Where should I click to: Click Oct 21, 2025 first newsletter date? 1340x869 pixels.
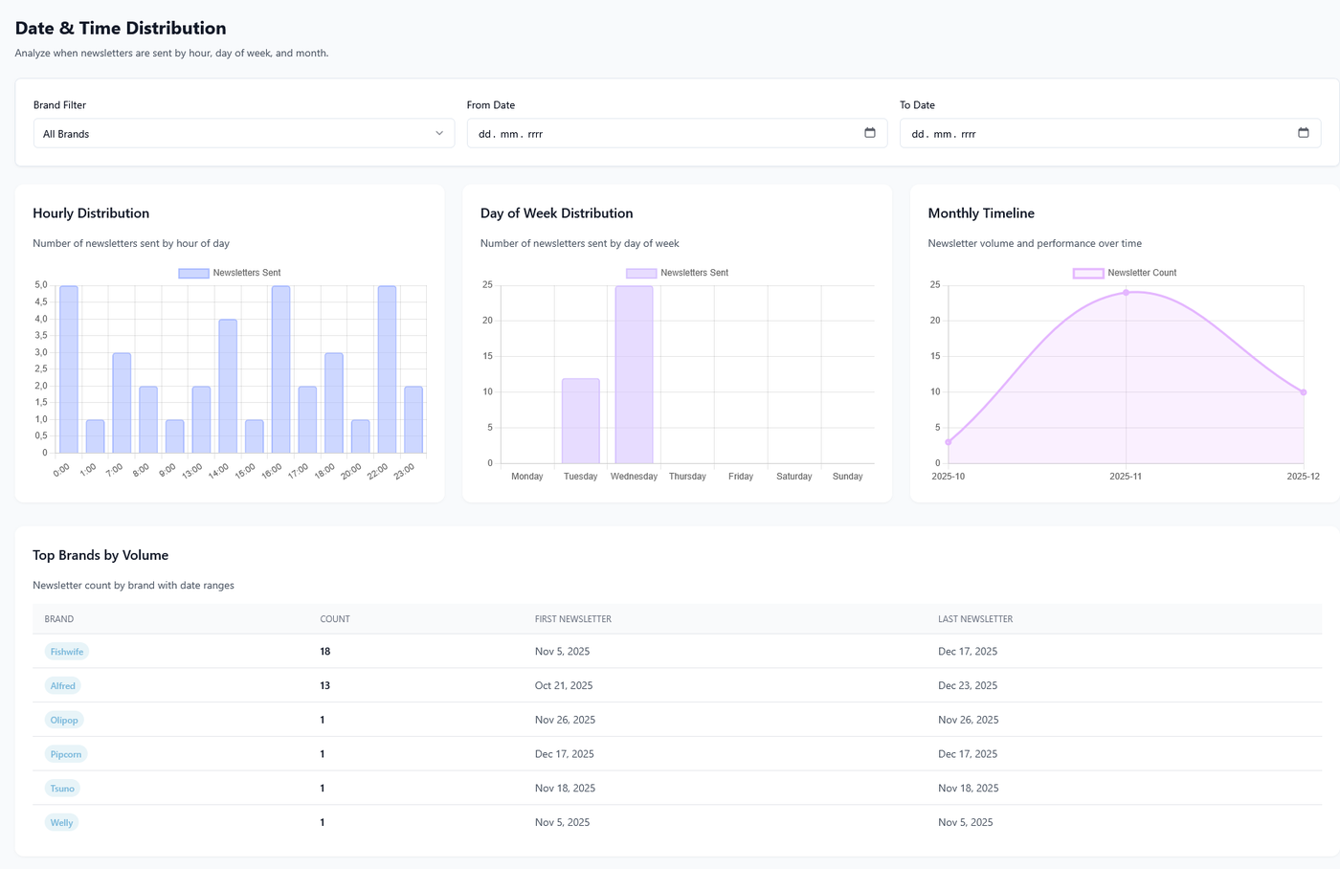click(564, 686)
